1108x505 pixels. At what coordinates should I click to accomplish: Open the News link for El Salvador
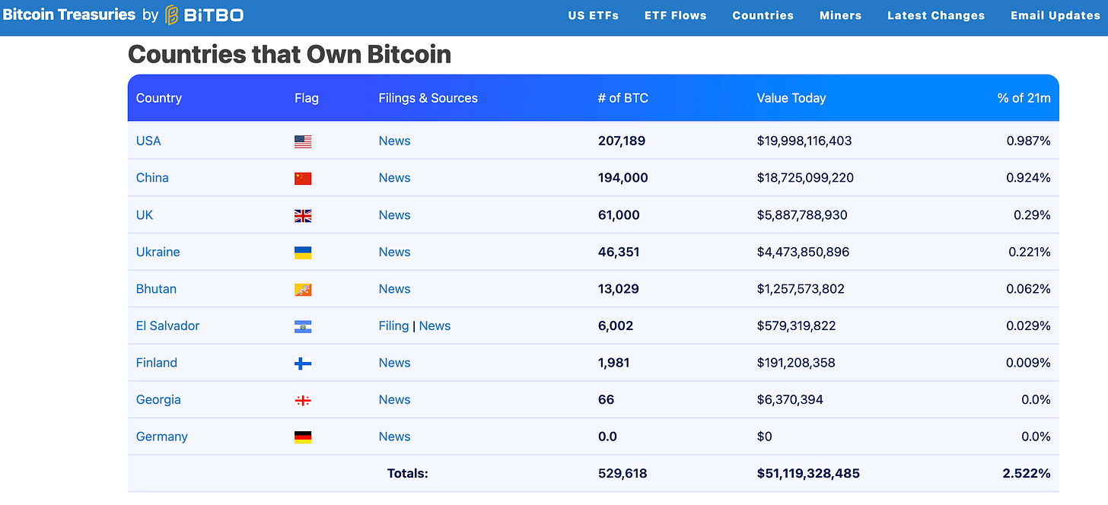(x=435, y=326)
